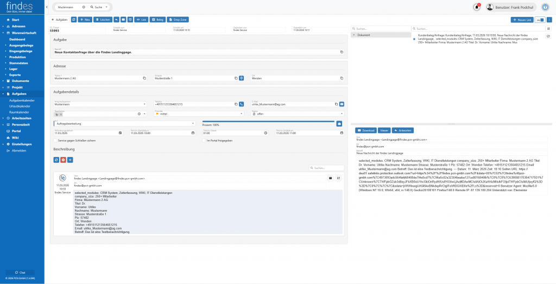Toggle the switch next to Neuen Link
This screenshot has height=284, width=556.
click(x=540, y=20)
